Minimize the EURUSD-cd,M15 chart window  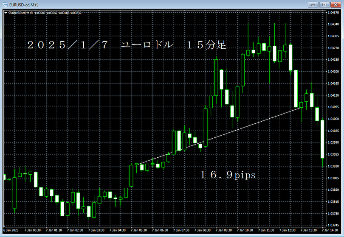[313, 5]
